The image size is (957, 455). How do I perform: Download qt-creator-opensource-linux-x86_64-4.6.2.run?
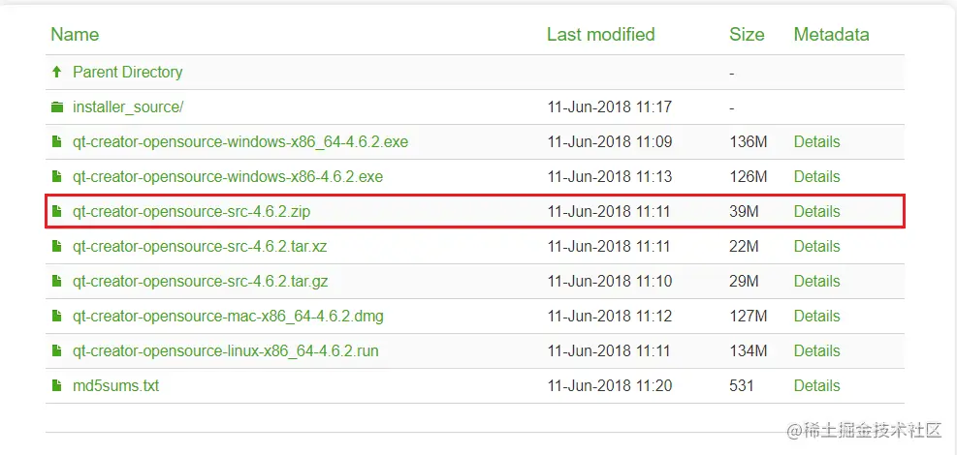click(225, 350)
